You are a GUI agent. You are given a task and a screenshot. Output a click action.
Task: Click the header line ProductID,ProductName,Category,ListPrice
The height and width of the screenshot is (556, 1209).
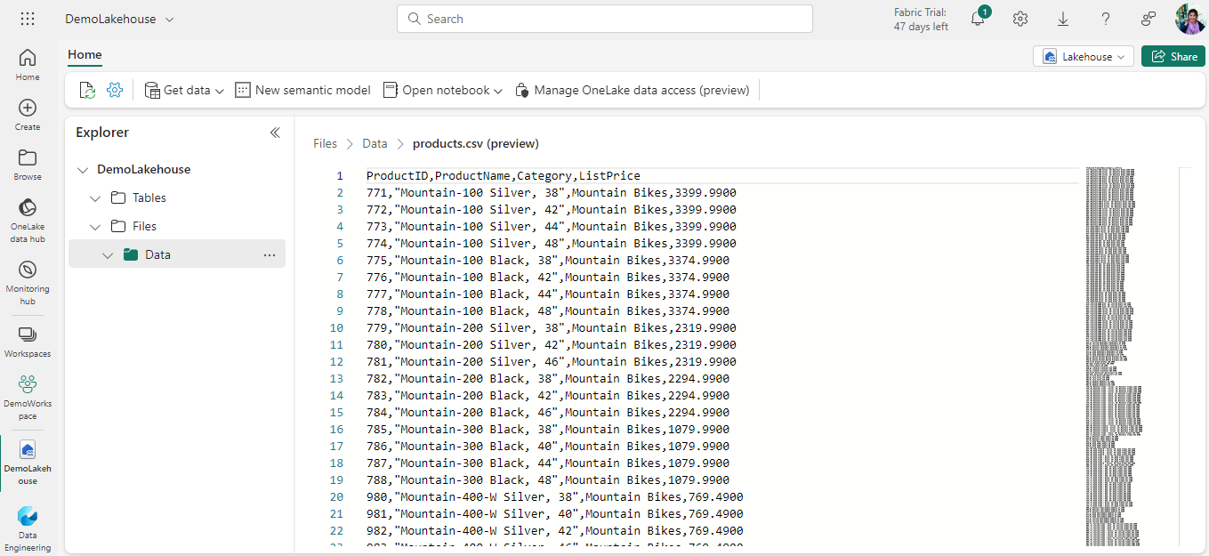click(504, 176)
